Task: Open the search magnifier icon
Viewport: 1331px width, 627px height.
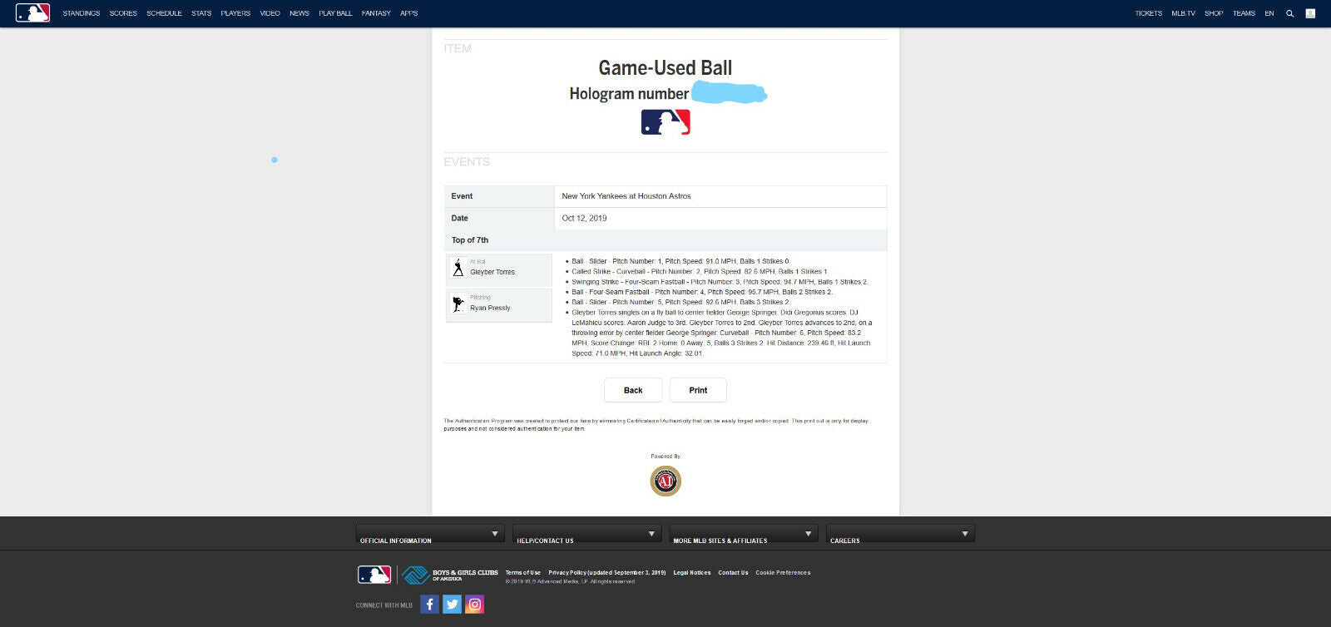Action: pyautogui.click(x=1290, y=13)
